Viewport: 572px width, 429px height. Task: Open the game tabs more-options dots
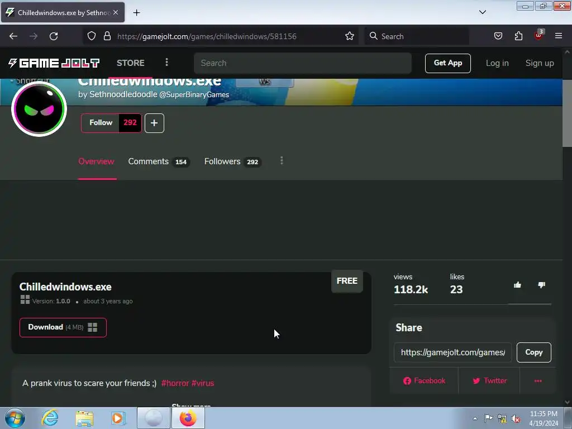282,161
